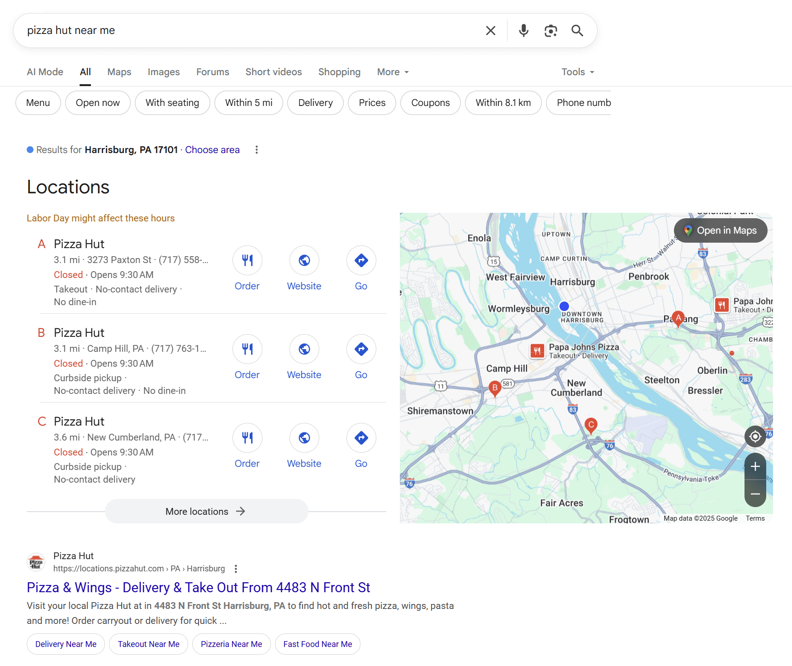Screen dimensions: 792x666
Task: Open options dots beside Choose area
Action: coord(256,150)
